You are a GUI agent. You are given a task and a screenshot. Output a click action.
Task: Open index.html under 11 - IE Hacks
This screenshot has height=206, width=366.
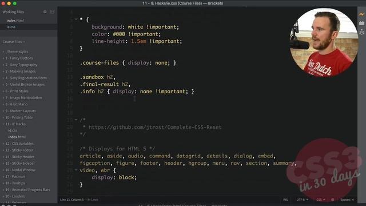tap(17, 137)
